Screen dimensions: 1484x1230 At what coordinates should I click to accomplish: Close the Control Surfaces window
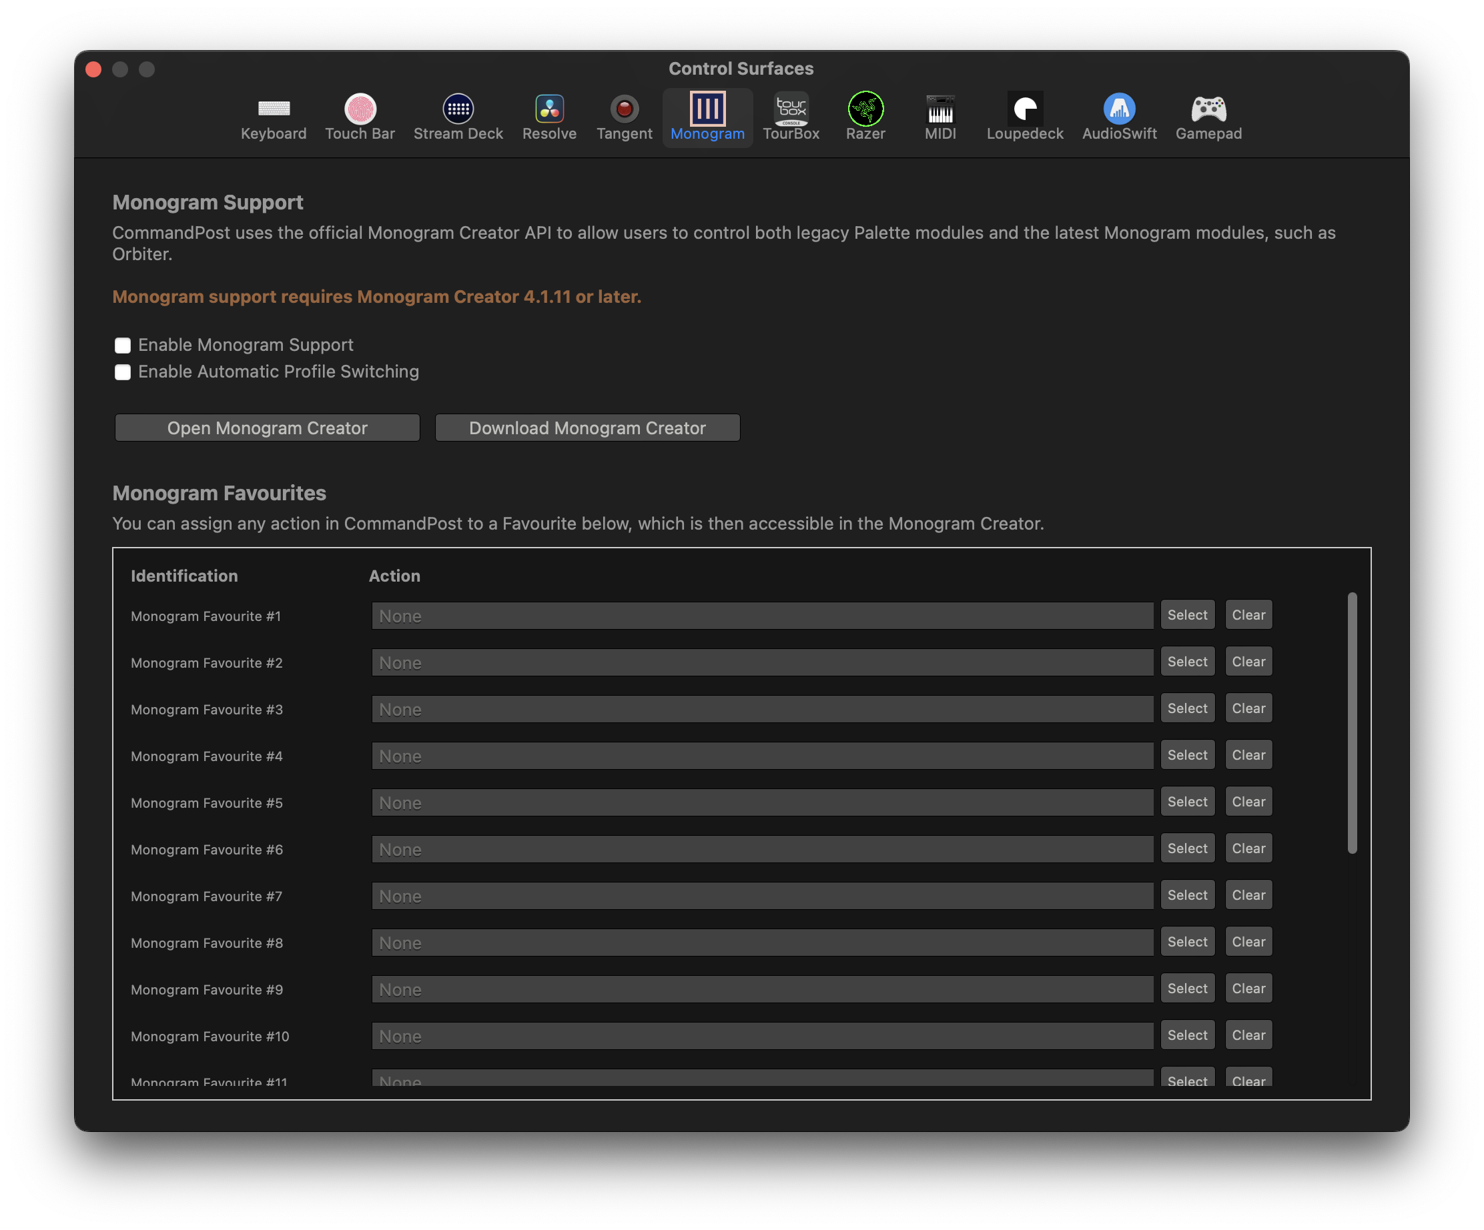tap(93, 69)
